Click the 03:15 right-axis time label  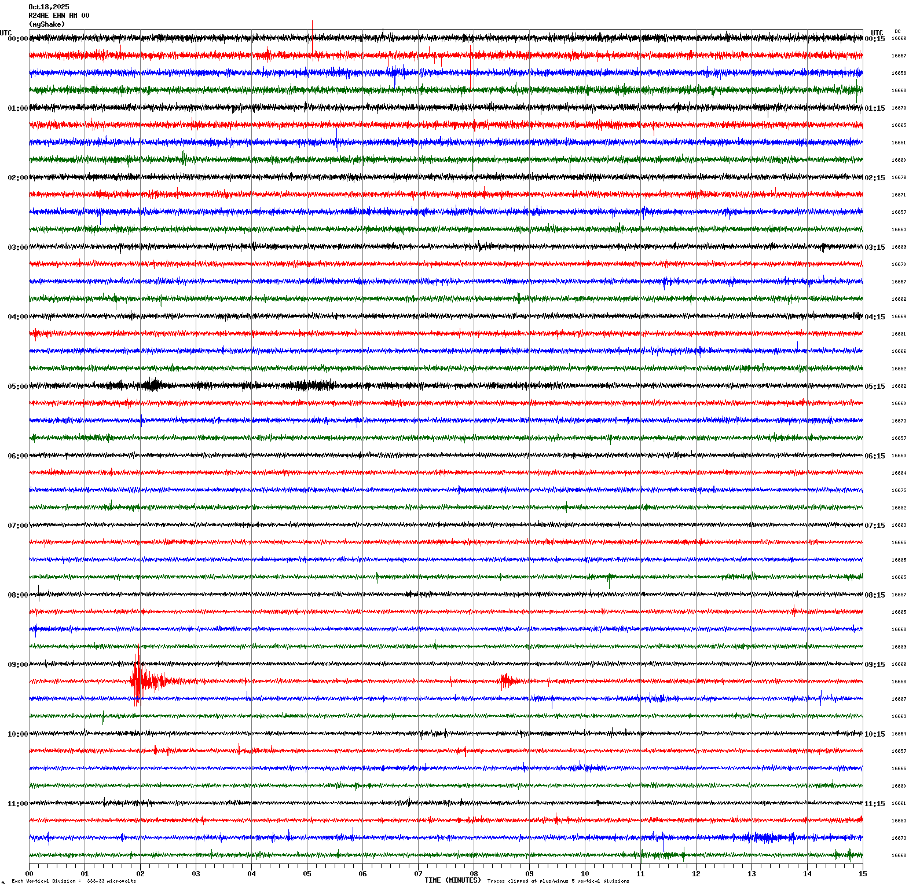[x=875, y=247]
